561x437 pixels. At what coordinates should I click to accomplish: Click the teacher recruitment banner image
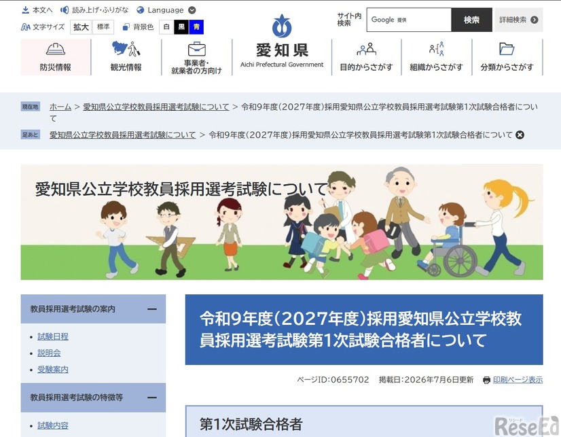282,222
